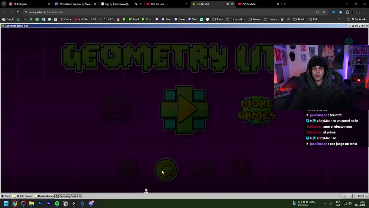The image size is (369, 208).
Task: Click the volume icon in Windows tray
Action: (x=350, y=203)
